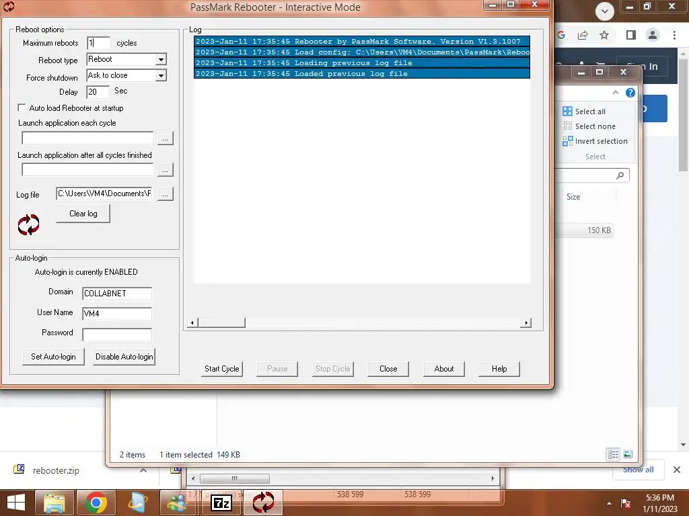
Task: Open Chrome three-dot menu
Action: [674, 35]
